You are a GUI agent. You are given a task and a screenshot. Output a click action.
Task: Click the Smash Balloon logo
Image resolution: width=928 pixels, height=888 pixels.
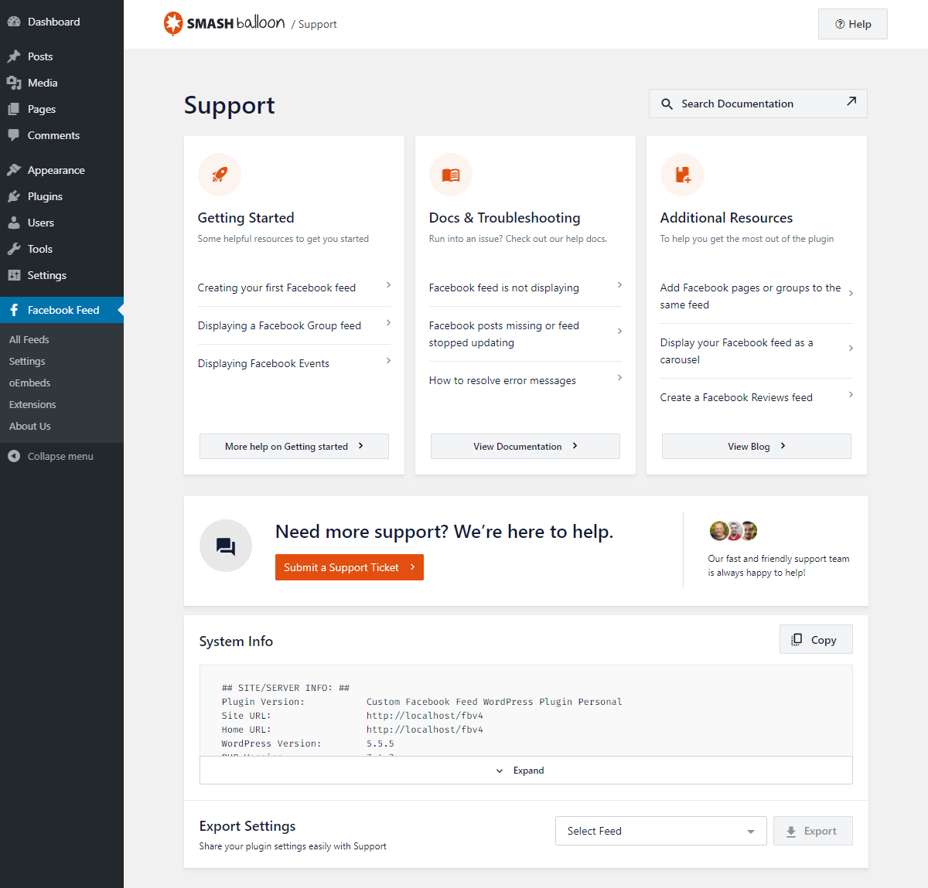(224, 23)
